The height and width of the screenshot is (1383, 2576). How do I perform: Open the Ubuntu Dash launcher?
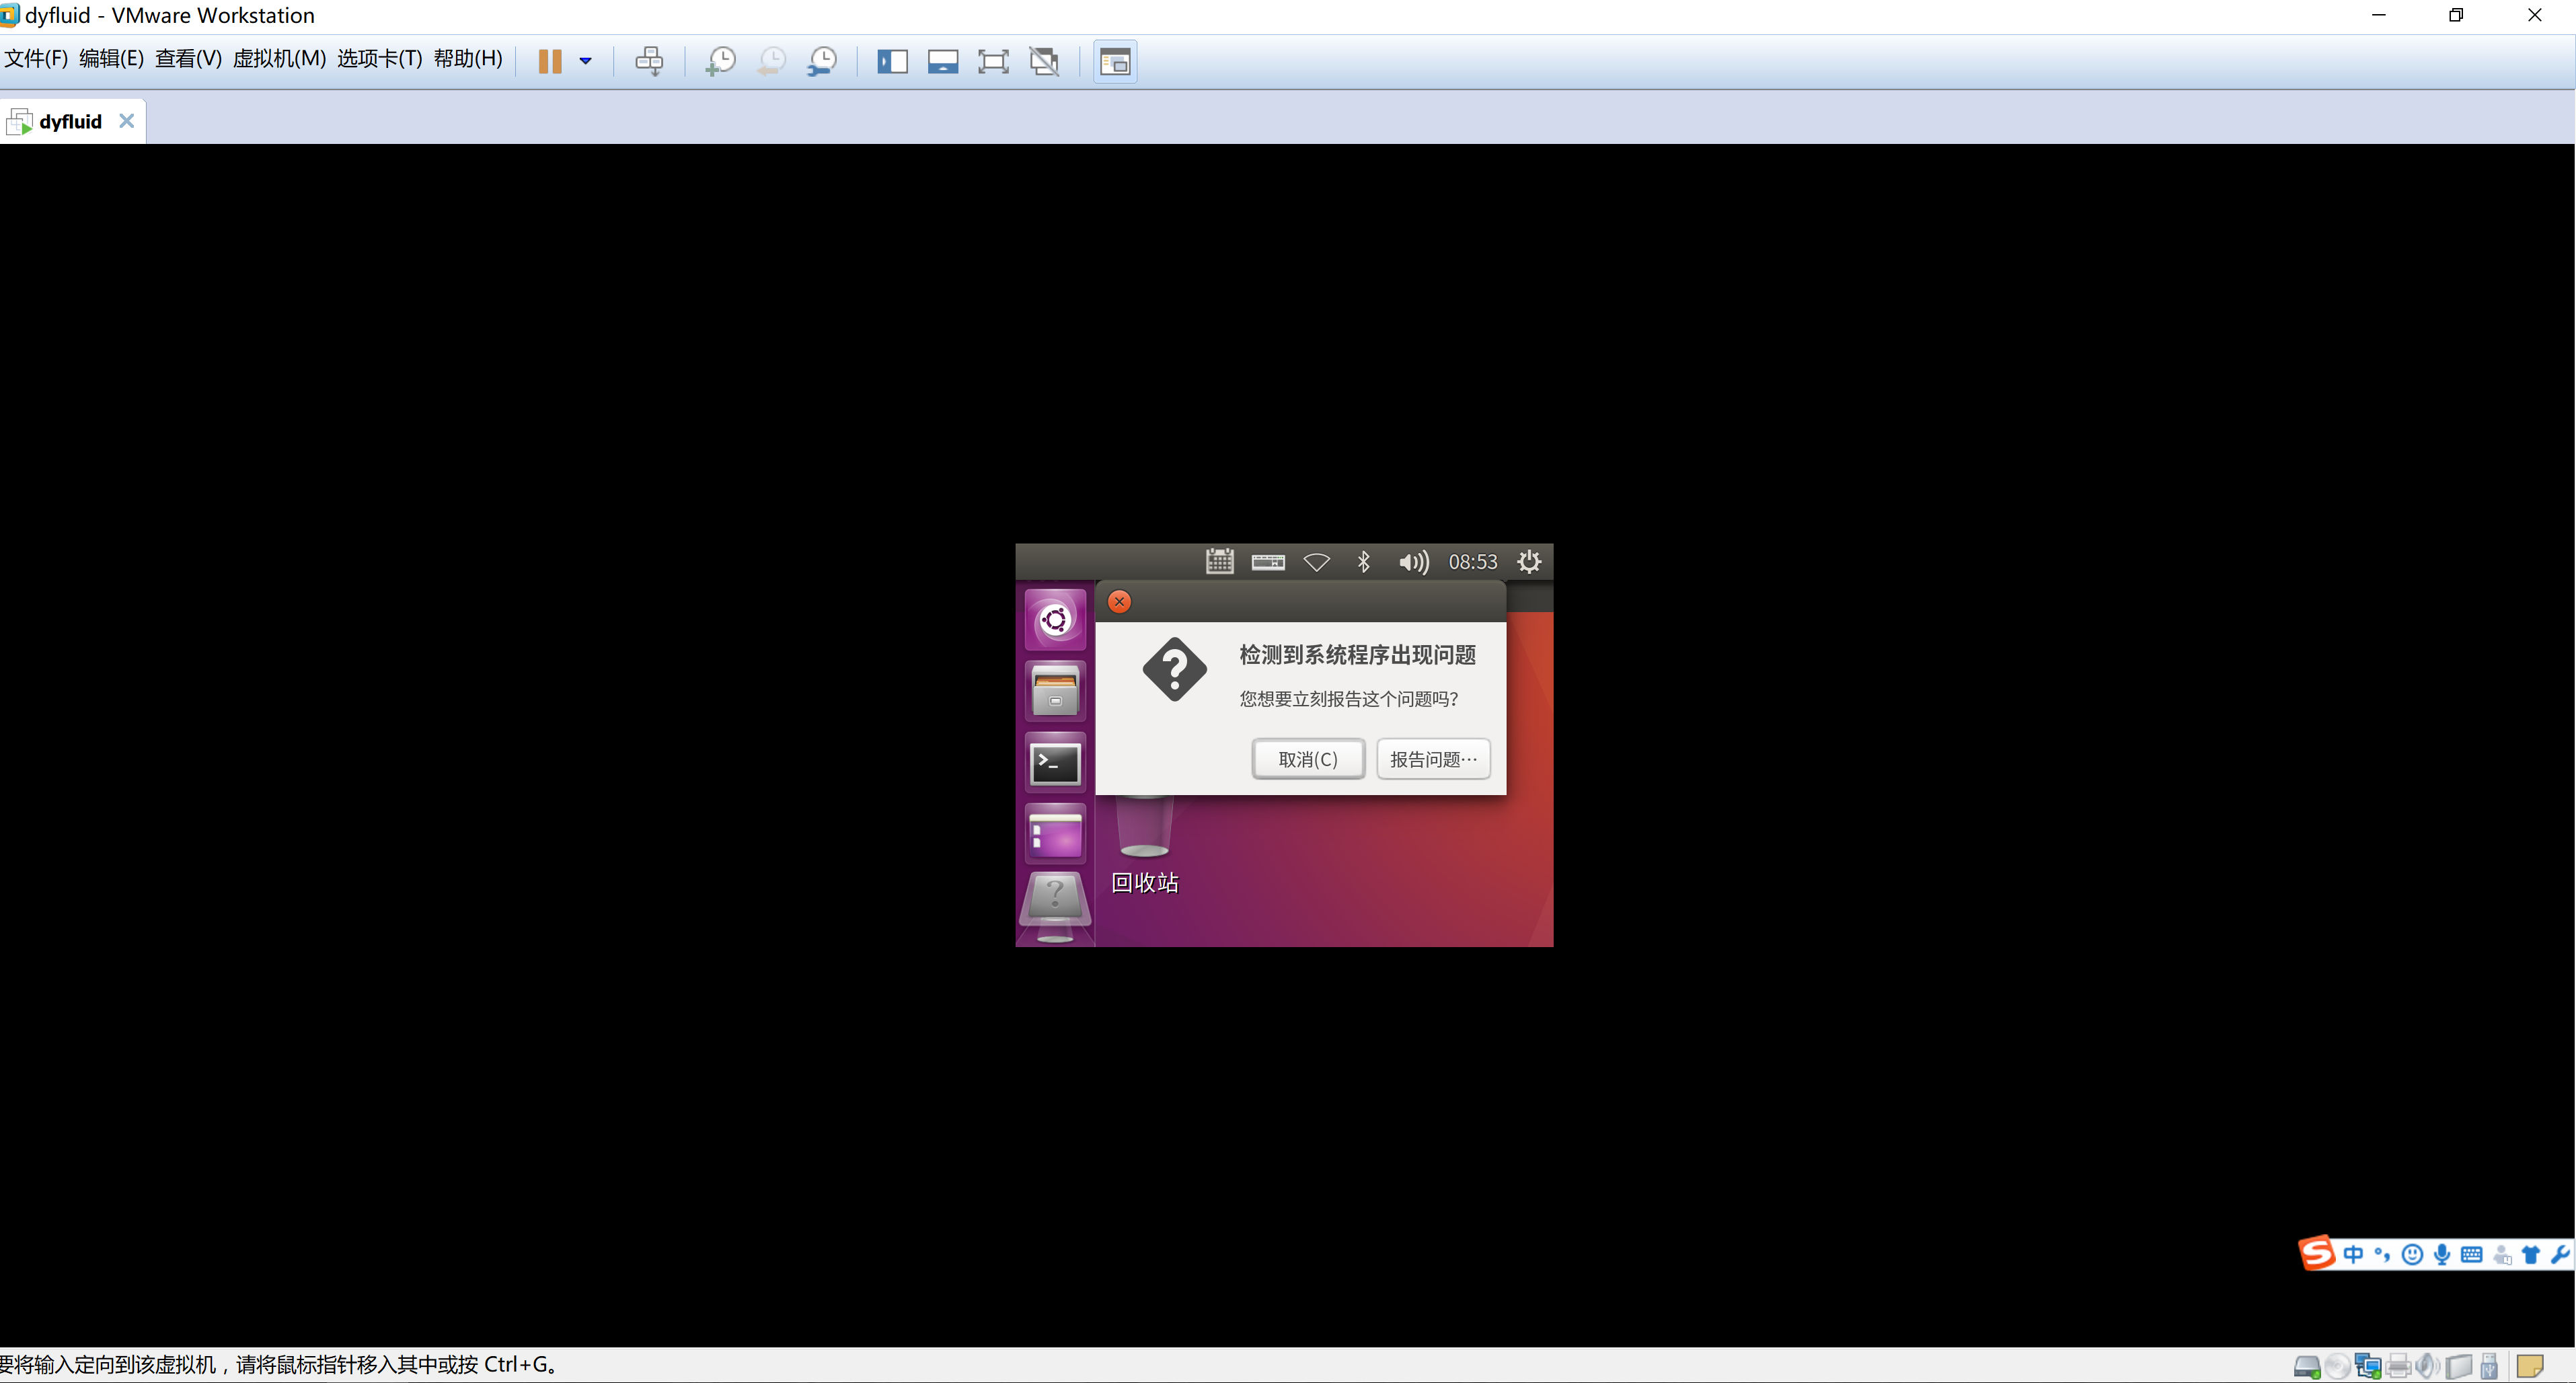1055,620
